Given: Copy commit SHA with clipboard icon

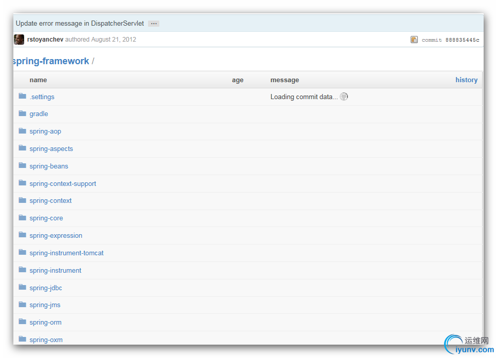Looking at the screenshot, I should pos(414,40).
